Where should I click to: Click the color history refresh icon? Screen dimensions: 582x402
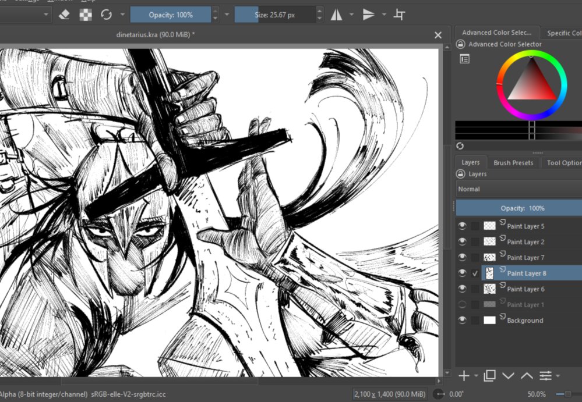(460, 146)
